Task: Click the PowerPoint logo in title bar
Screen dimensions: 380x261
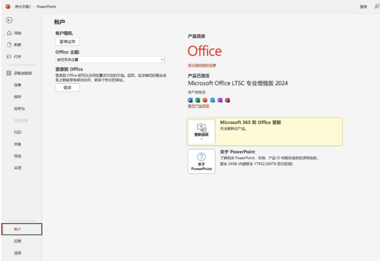Action: (x=8, y=7)
